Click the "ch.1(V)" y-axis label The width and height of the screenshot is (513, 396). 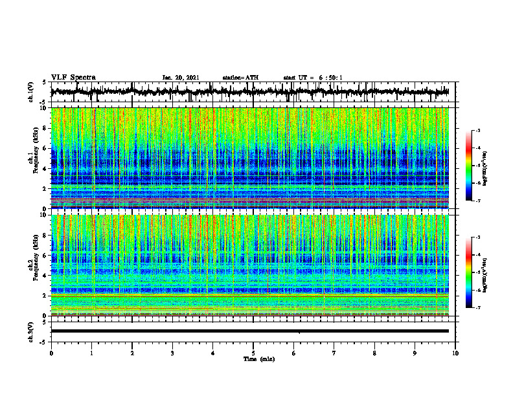[31, 92]
